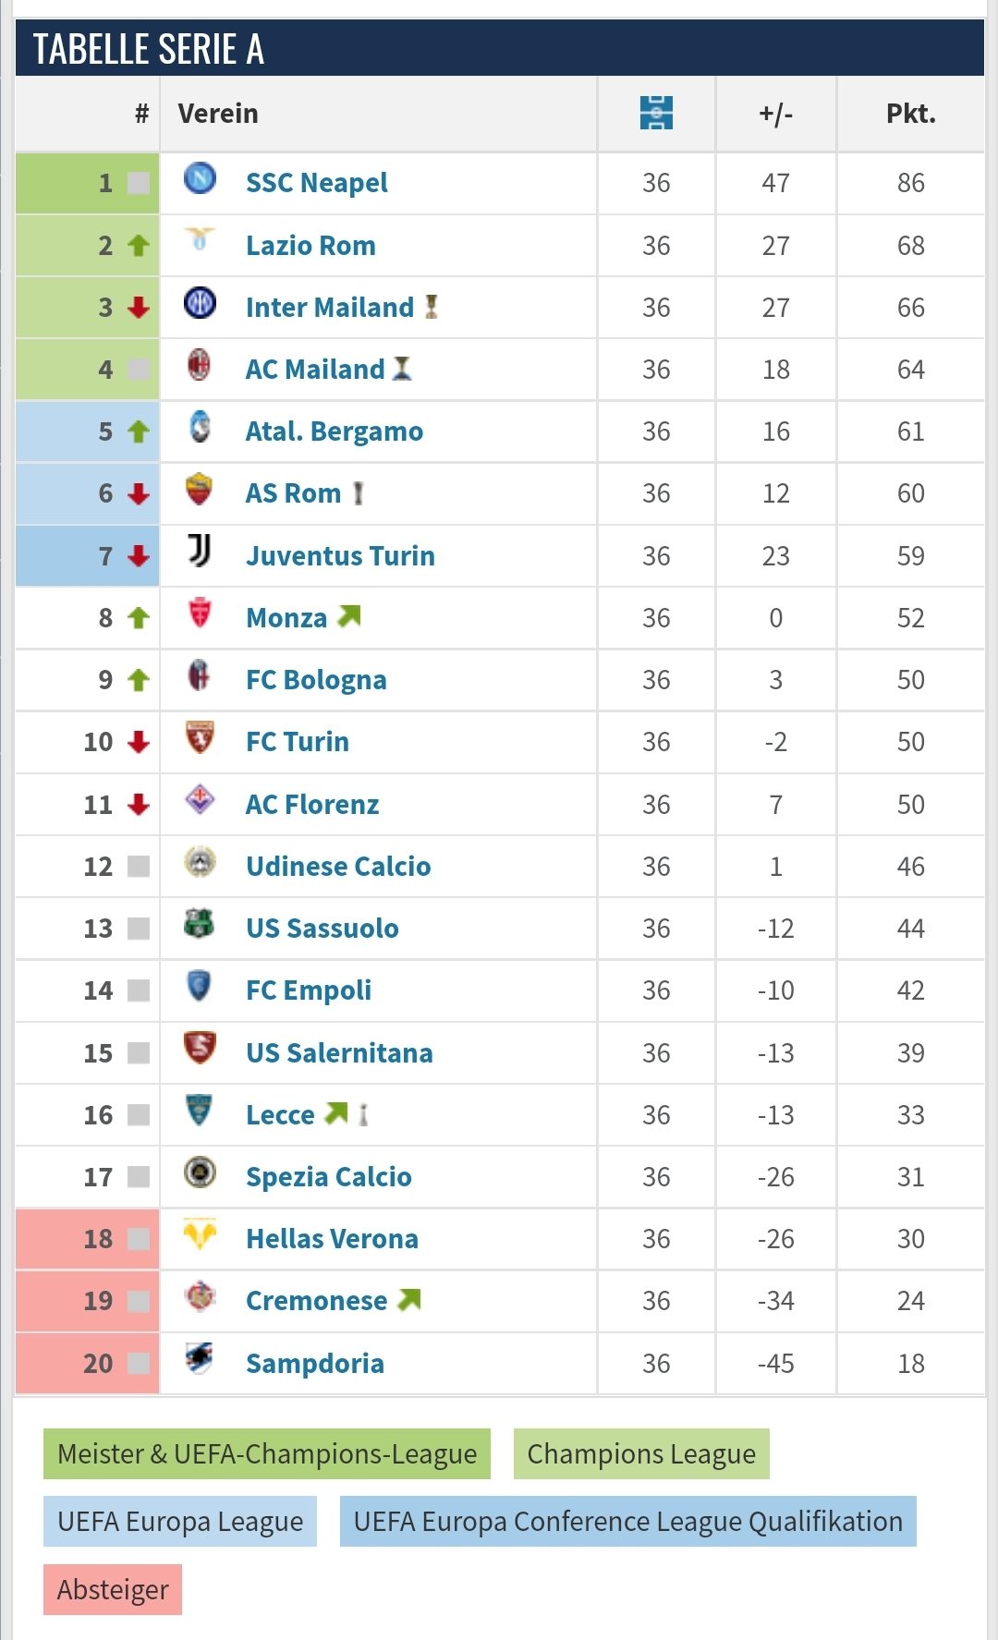
Task: Select the Verein column header
Action: point(218,114)
